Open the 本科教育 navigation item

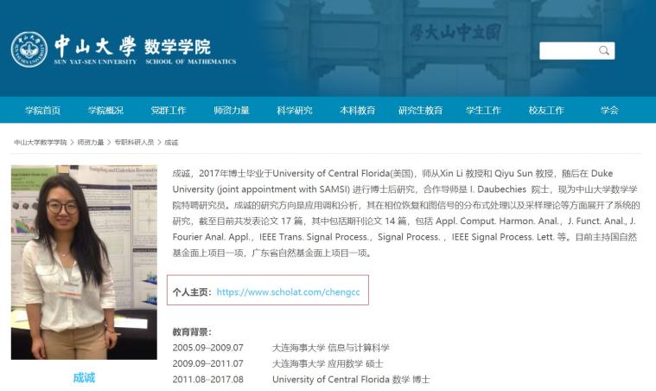coord(357,111)
